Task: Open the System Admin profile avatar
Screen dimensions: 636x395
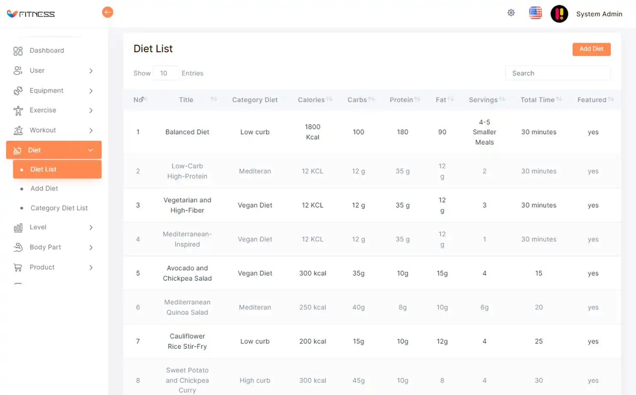Action: tap(559, 14)
